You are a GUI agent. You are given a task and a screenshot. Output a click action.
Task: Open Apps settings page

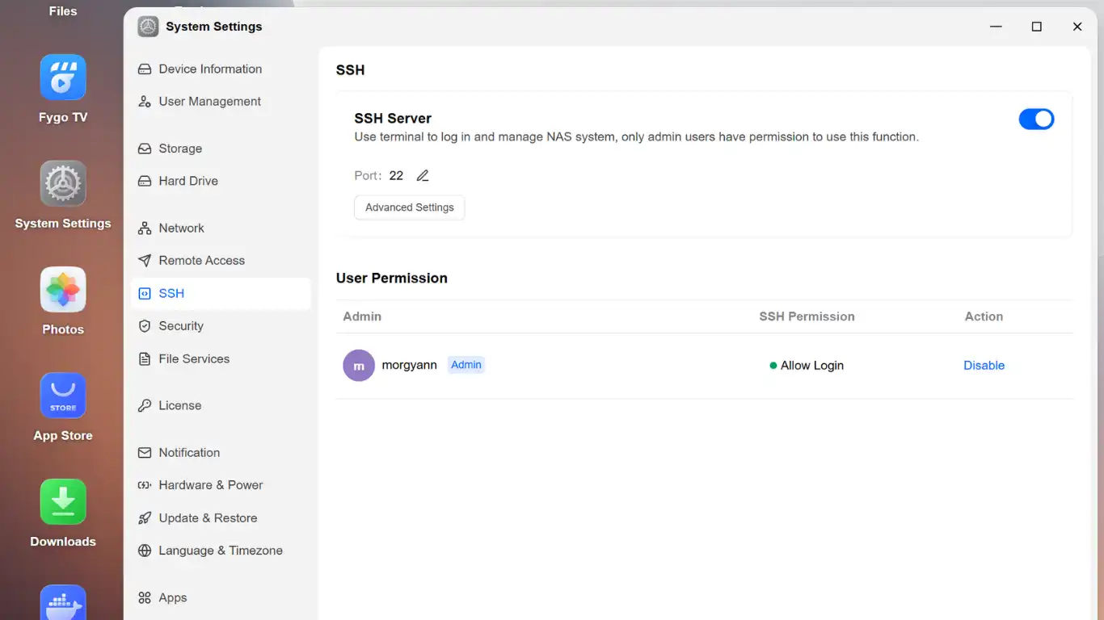(x=221, y=598)
